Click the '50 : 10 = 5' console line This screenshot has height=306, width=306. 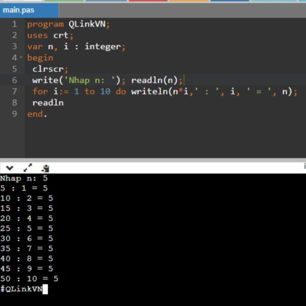click(x=29, y=279)
